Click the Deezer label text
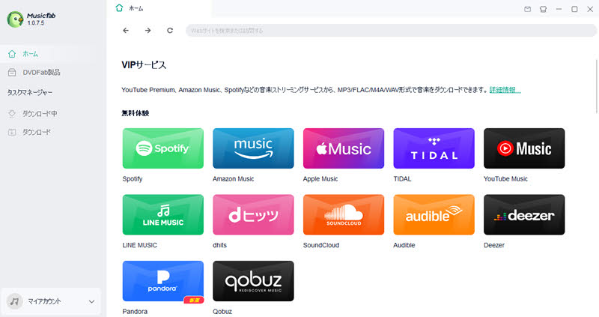599x317 pixels. tap(494, 245)
